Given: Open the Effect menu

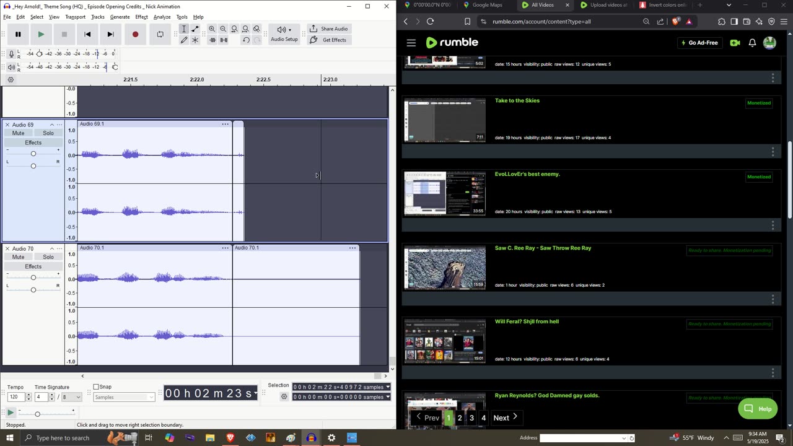Looking at the screenshot, I should 141,17.
